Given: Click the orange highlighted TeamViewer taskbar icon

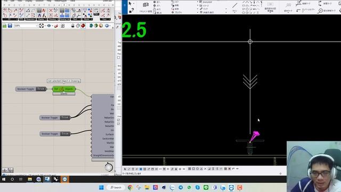Looking at the screenshot, I should [65, 179].
